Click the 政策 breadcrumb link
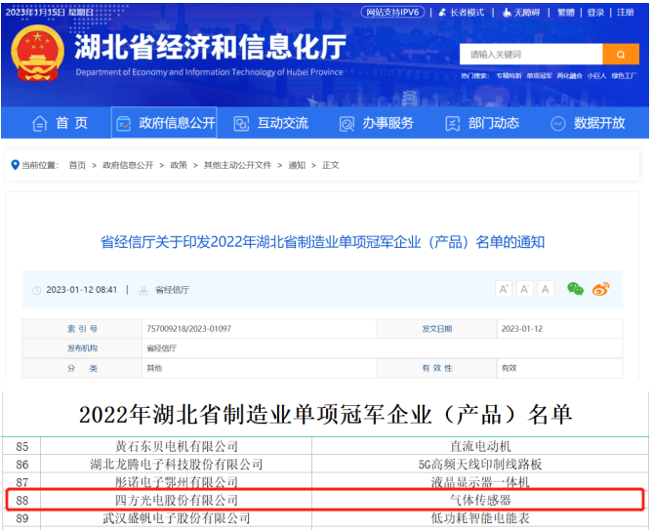 (x=179, y=165)
